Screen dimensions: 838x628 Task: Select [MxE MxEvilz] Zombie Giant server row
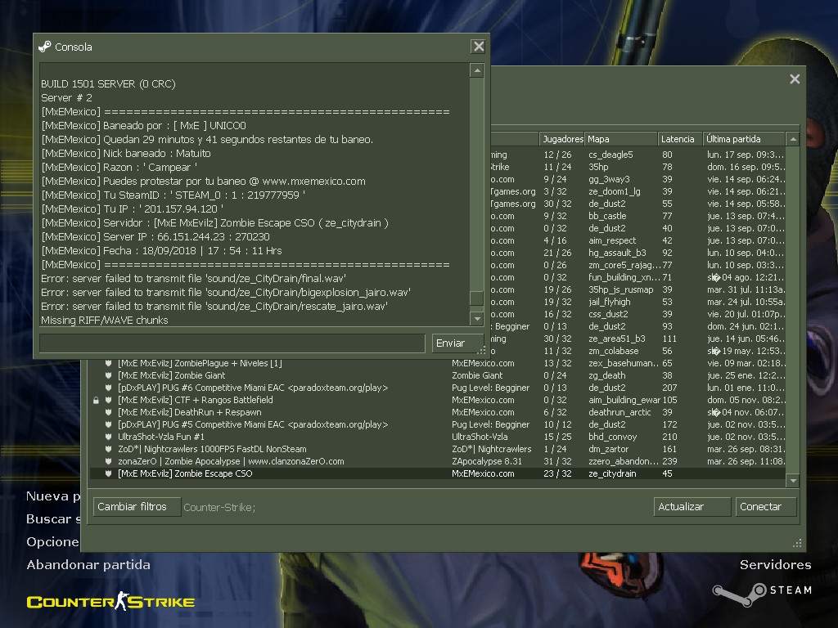(x=438, y=375)
